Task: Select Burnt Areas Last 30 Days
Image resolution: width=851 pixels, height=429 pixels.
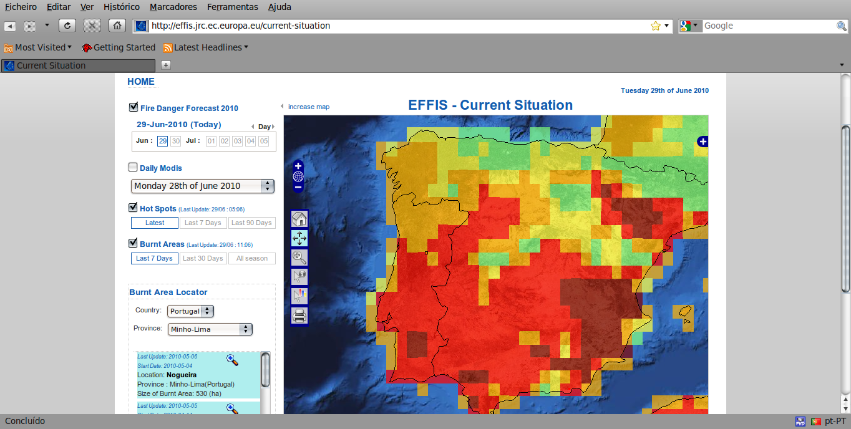Action: 203,258
